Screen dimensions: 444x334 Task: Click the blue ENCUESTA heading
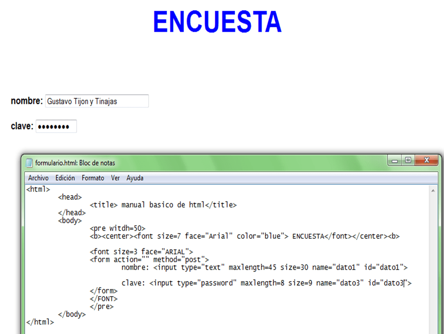click(217, 21)
